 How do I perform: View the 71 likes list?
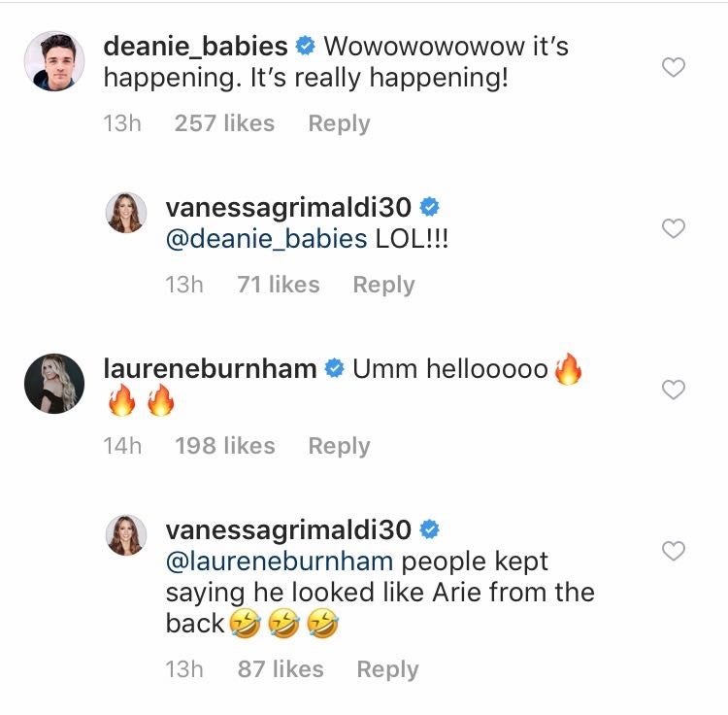pos(278,285)
